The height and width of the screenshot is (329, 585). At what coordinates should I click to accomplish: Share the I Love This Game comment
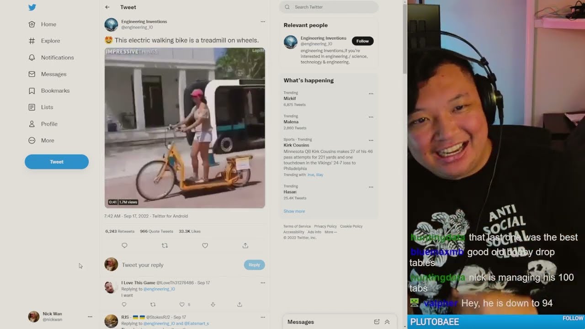point(239,304)
